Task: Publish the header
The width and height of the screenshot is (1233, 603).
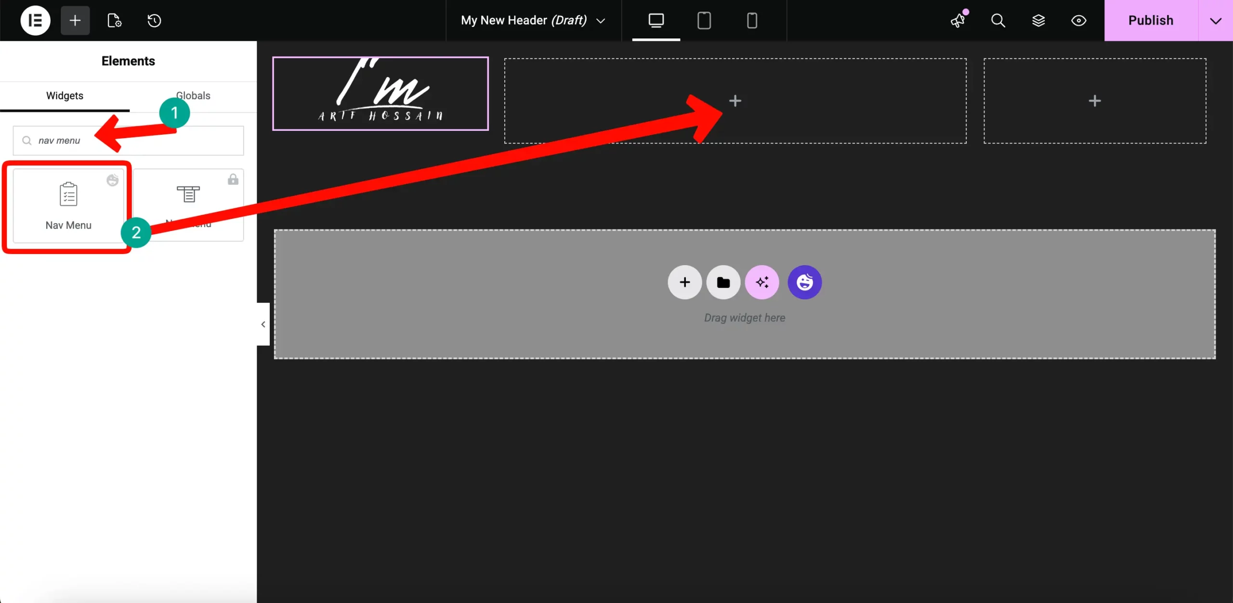Action: [x=1151, y=20]
